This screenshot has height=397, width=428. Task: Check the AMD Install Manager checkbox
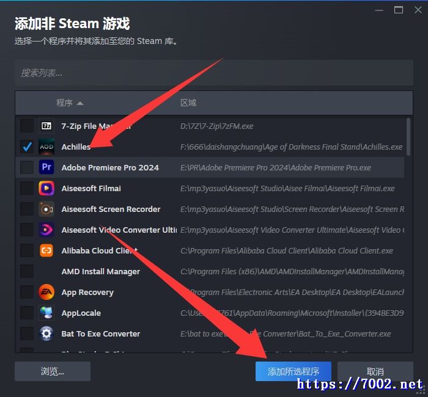27,271
